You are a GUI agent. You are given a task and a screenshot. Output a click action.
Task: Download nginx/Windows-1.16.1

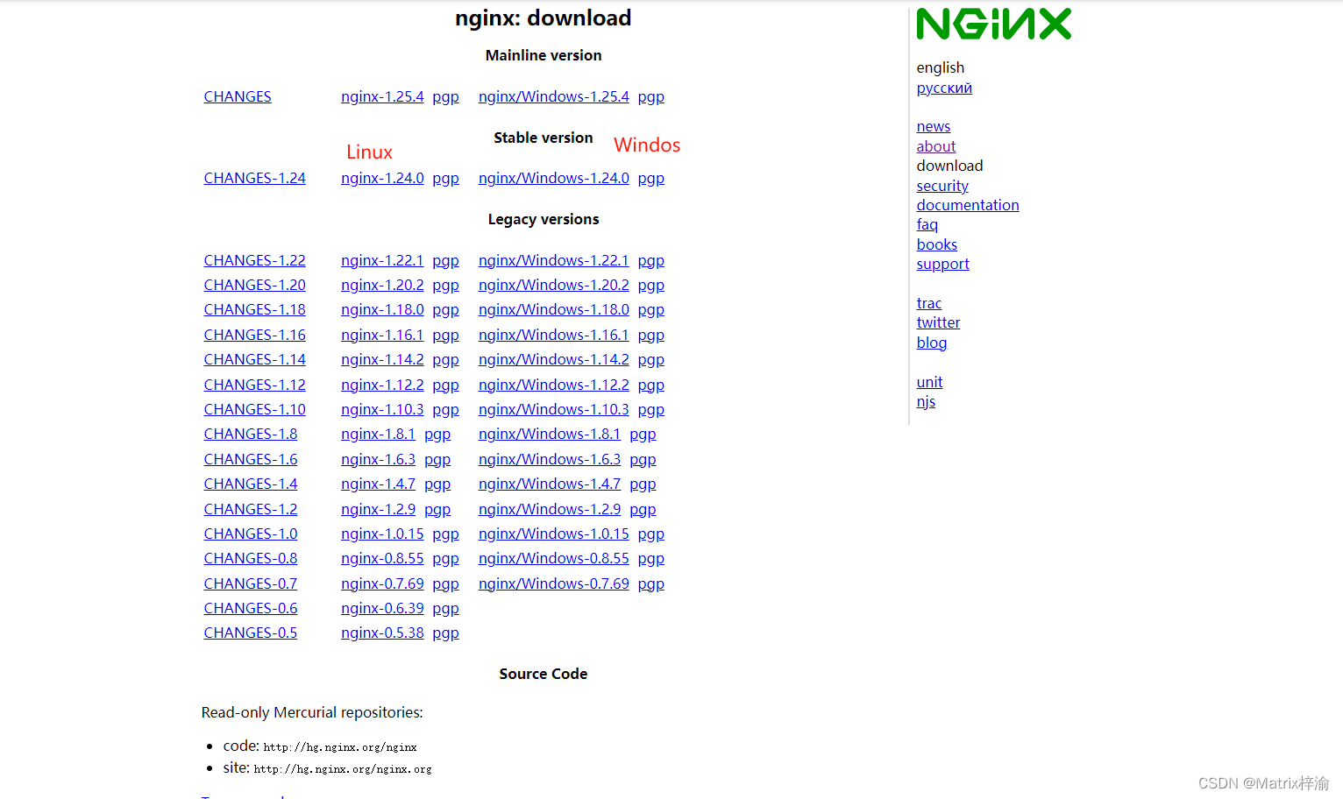[554, 335]
